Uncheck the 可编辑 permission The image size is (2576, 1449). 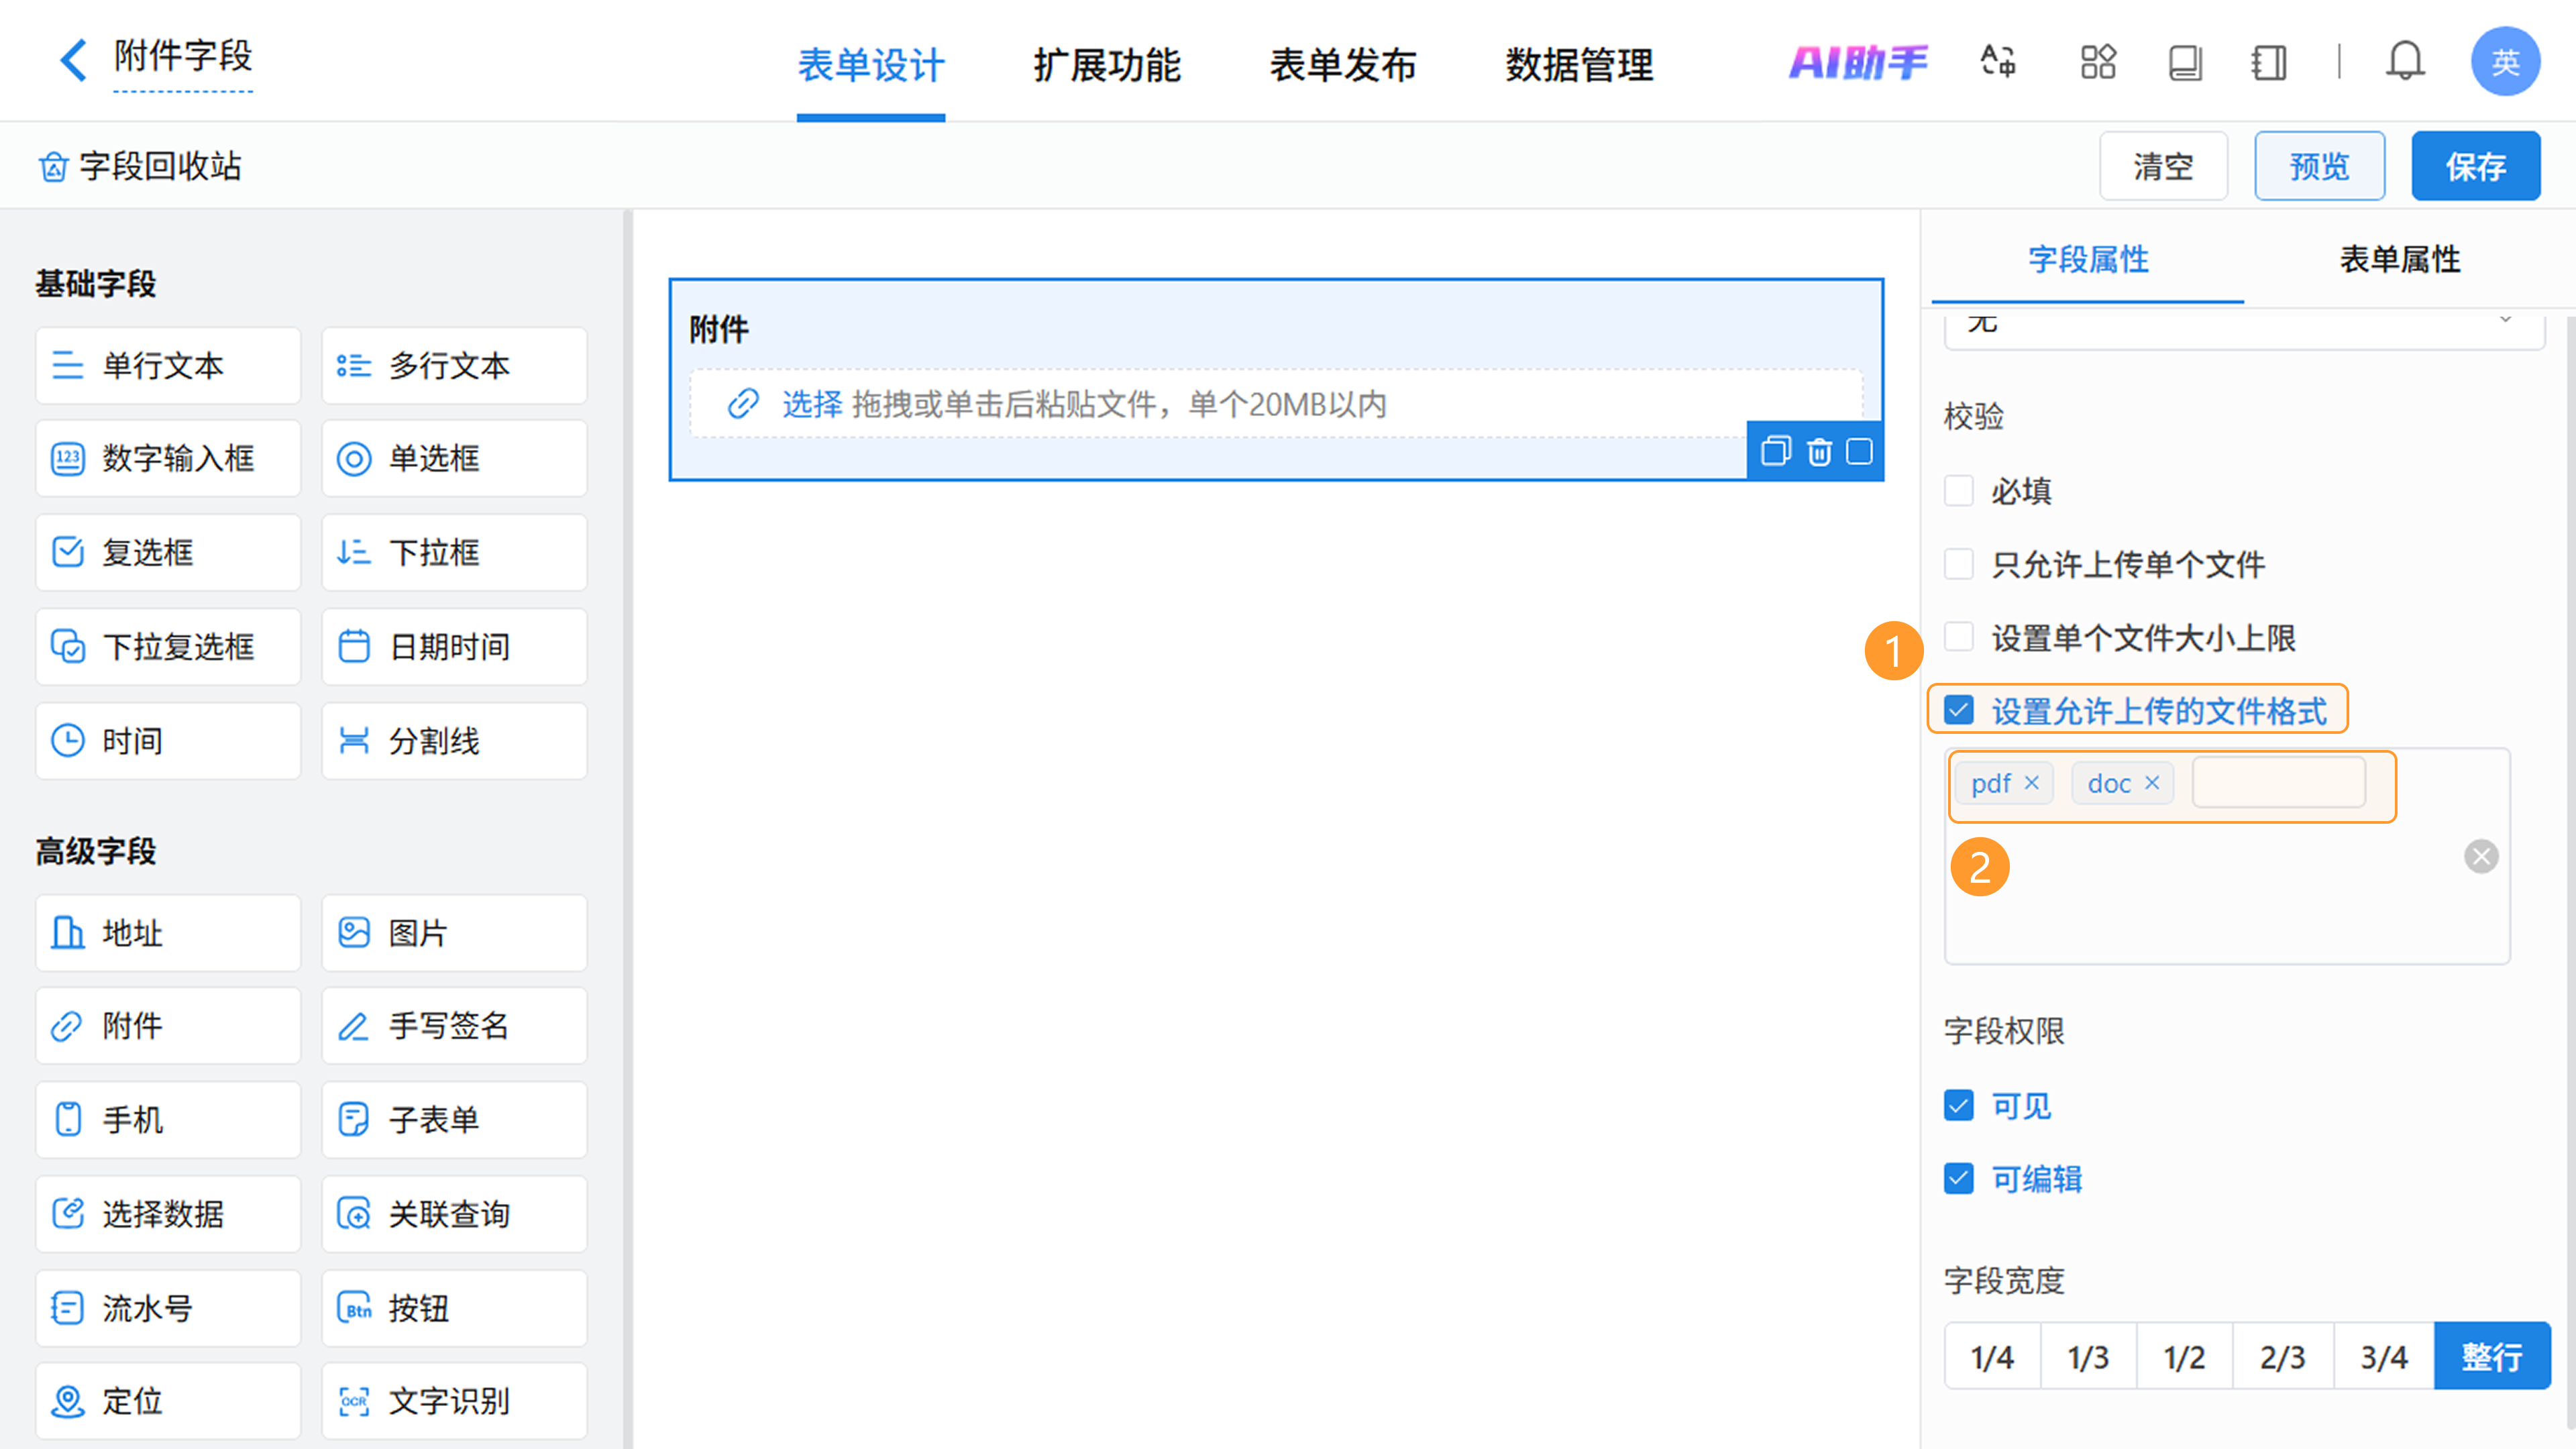(1958, 1179)
